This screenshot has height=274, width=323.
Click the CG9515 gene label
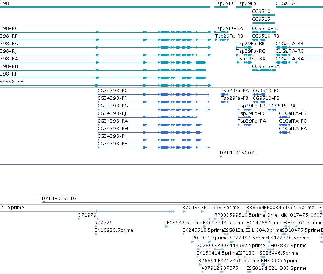261,19
